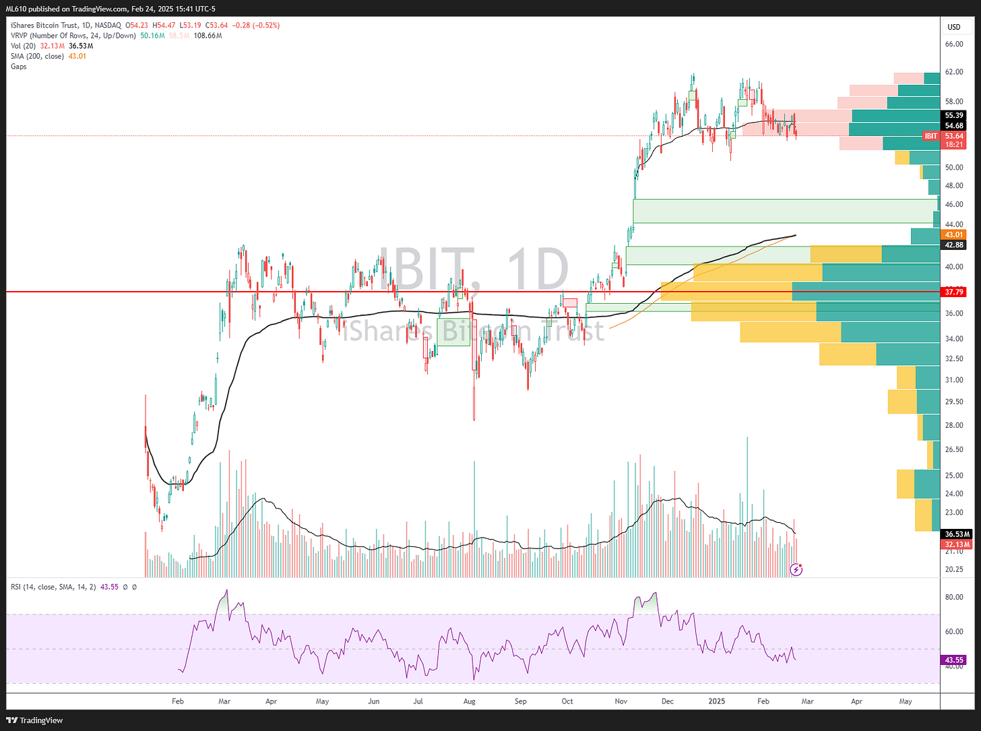Viewport: 981px width, 731px height.
Task: Click the 25.00 price axis tick
Action: pos(953,476)
